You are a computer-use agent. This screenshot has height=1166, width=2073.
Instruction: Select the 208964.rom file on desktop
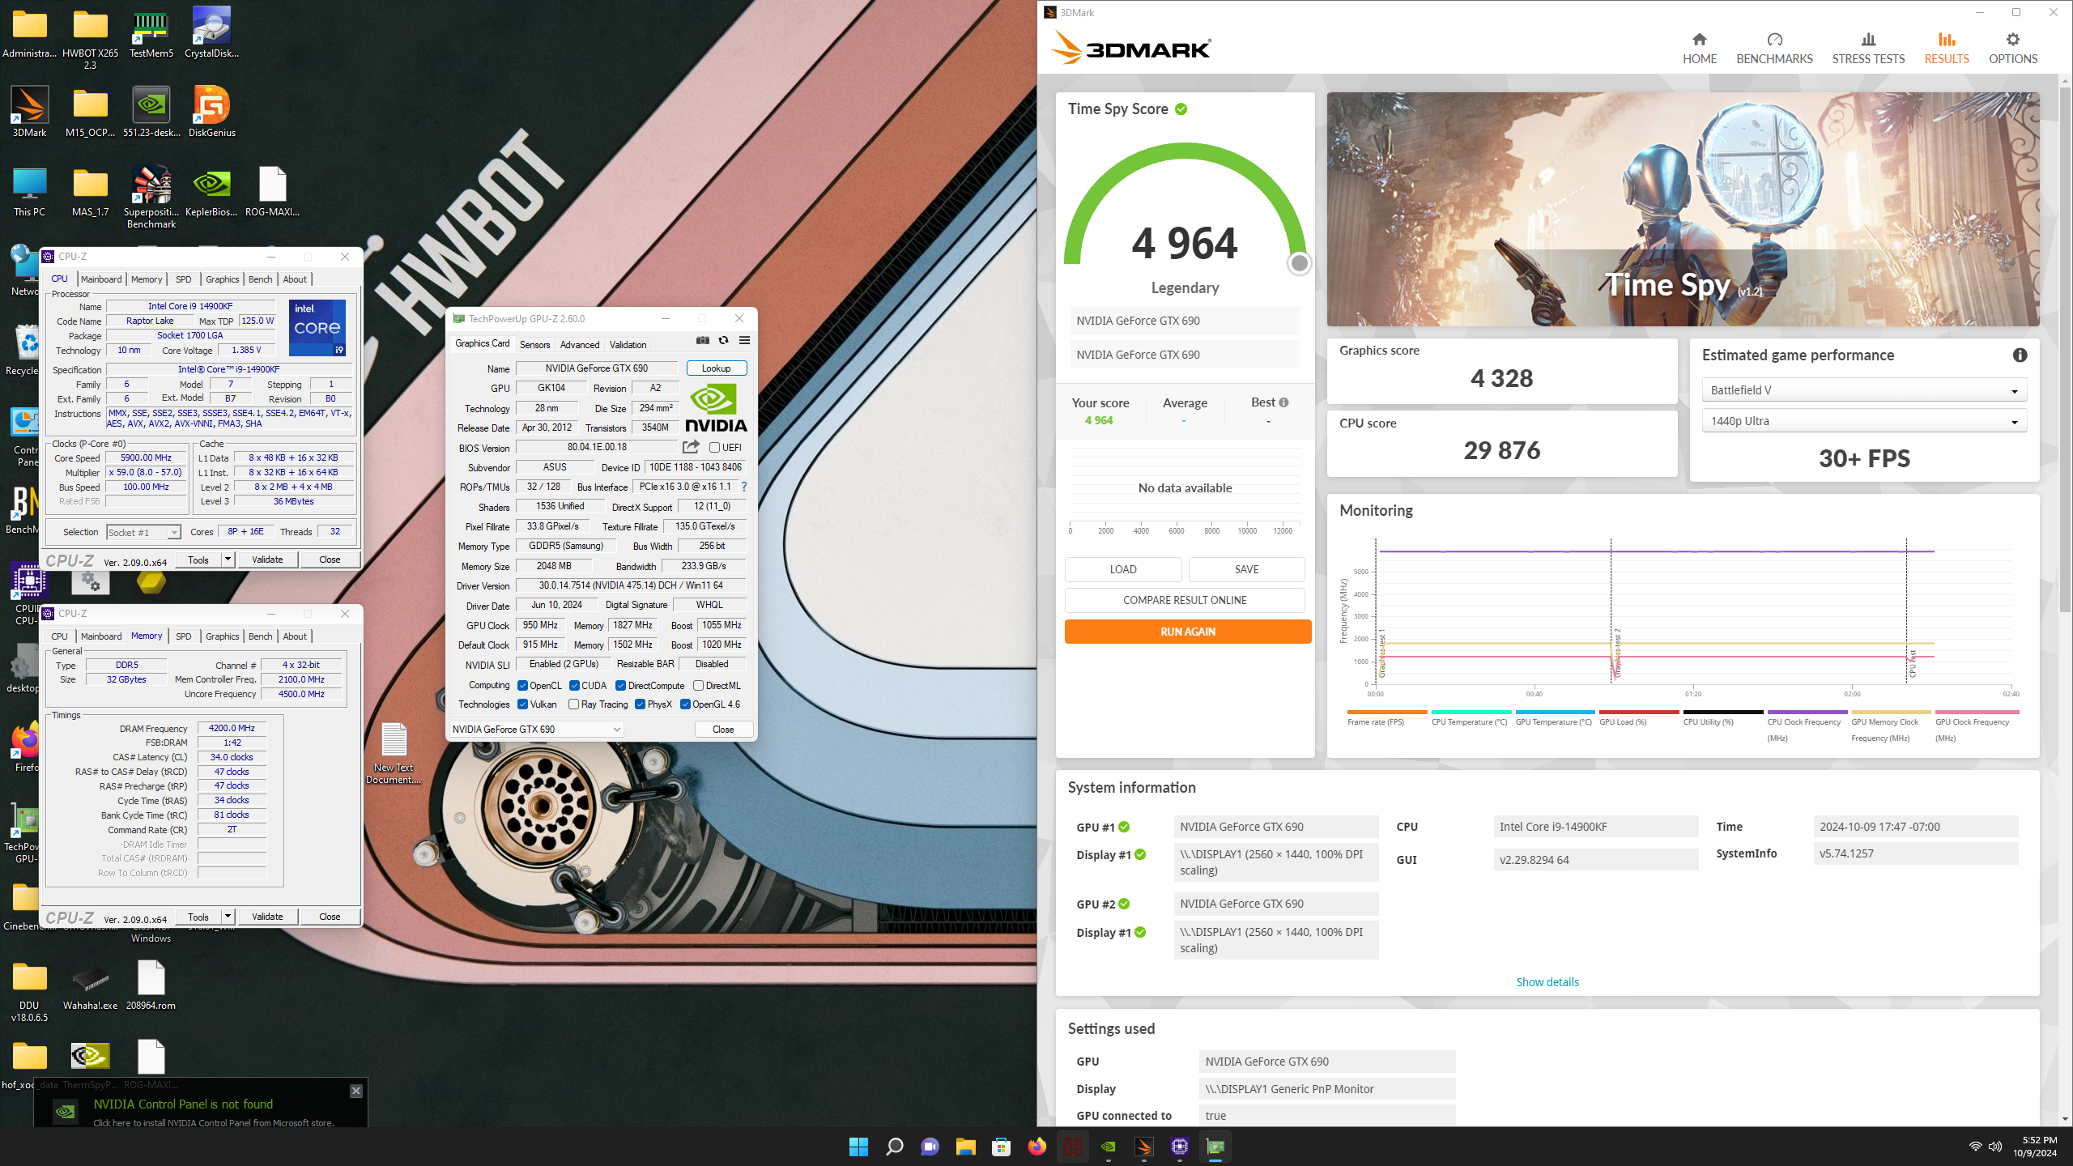pos(151,985)
